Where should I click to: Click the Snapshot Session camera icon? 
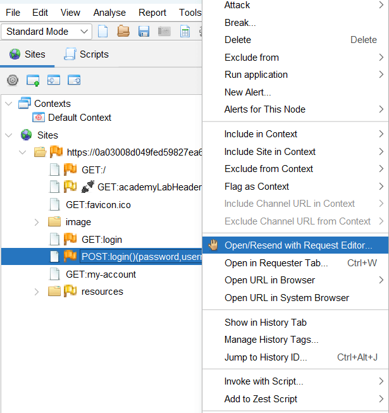click(x=164, y=32)
